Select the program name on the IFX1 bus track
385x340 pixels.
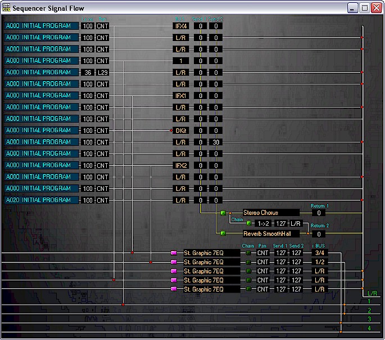click(x=41, y=95)
